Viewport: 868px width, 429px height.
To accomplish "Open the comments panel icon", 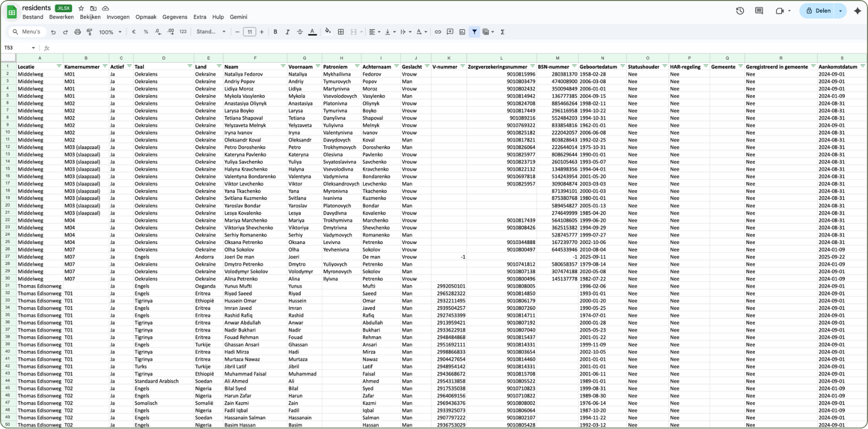I will 759,11.
